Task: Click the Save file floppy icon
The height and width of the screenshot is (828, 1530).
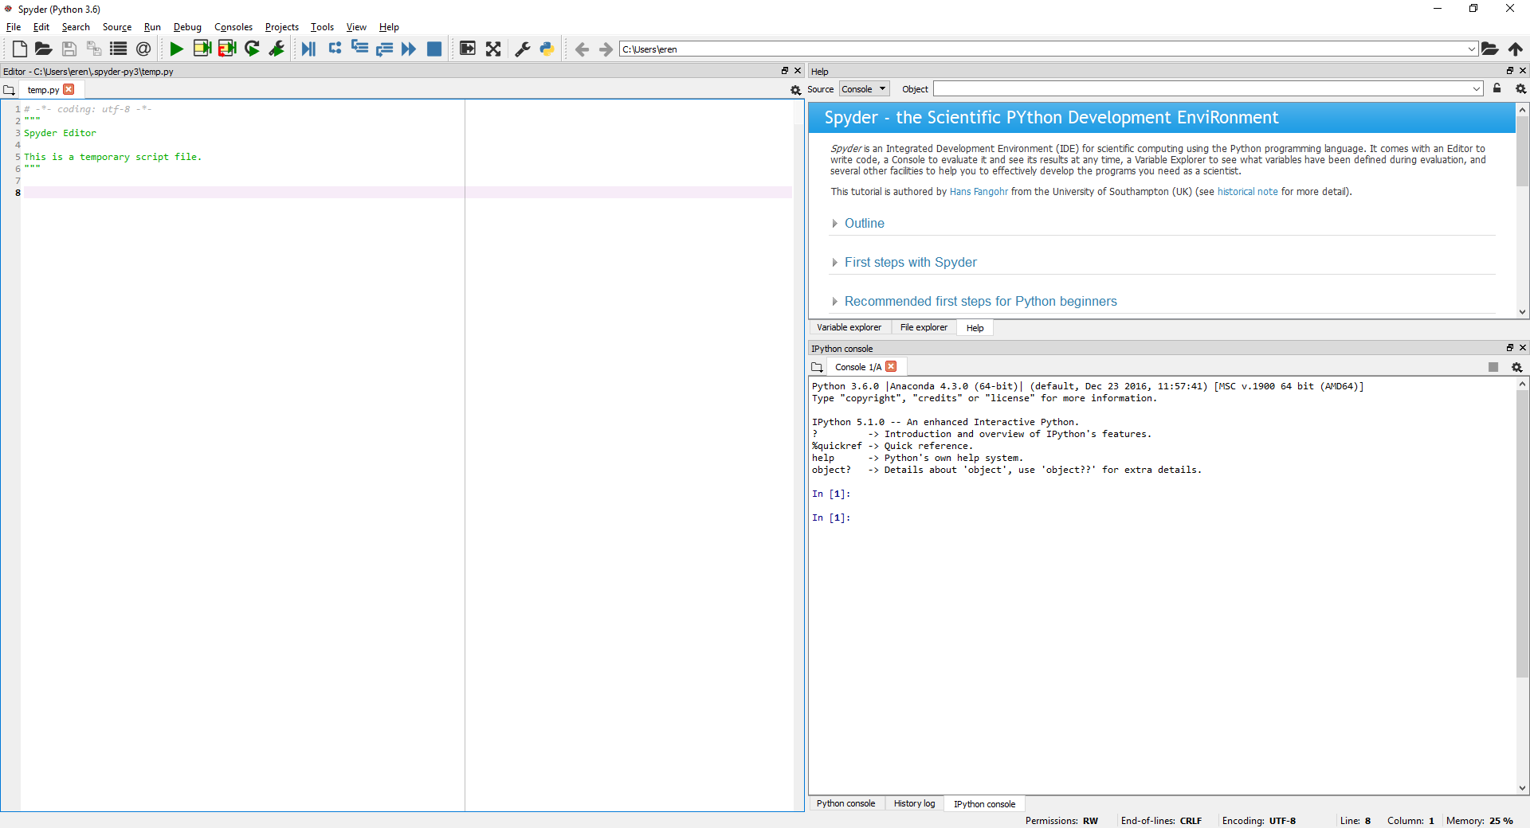Action: point(69,49)
